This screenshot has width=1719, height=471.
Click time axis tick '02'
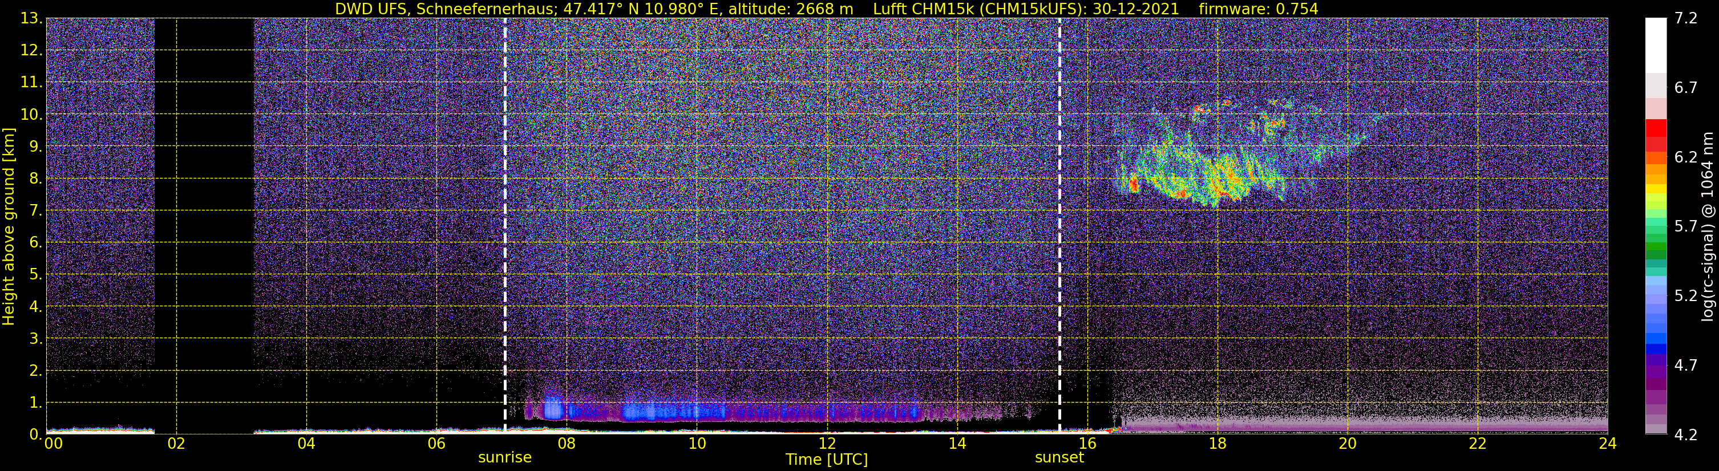pyautogui.click(x=176, y=444)
